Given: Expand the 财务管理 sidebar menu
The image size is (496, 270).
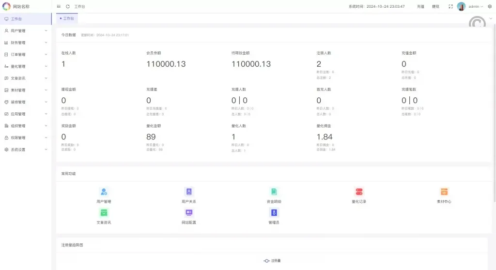Looking at the screenshot, I should [26, 43].
